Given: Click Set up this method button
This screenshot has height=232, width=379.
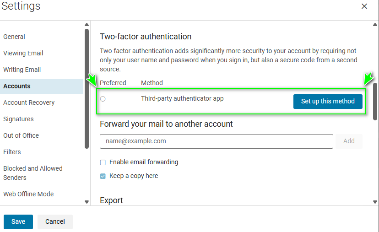Looking at the screenshot, I should point(328,102).
